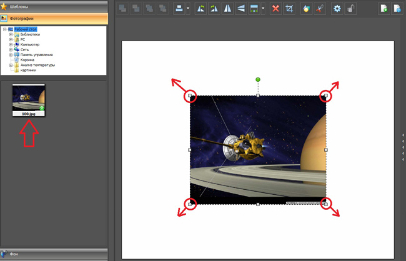This screenshot has height=261, width=406.
Task: Click the red scissors cut-out icon
Action: click(320, 9)
